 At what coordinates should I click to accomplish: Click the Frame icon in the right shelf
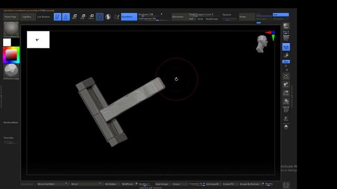tap(286, 76)
